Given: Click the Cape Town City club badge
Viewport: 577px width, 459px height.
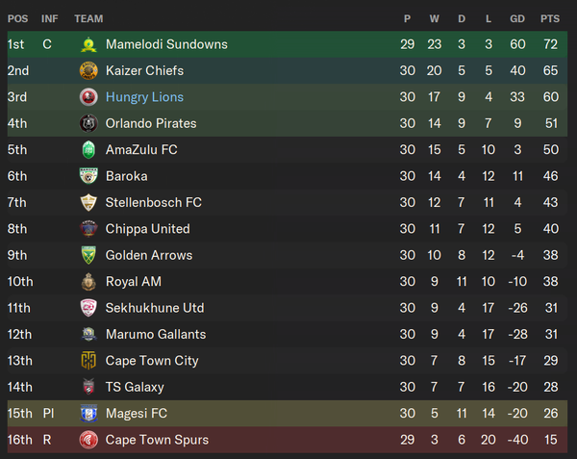Looking at the screenshot, I should pyautogui.click(x=88, y=361).
